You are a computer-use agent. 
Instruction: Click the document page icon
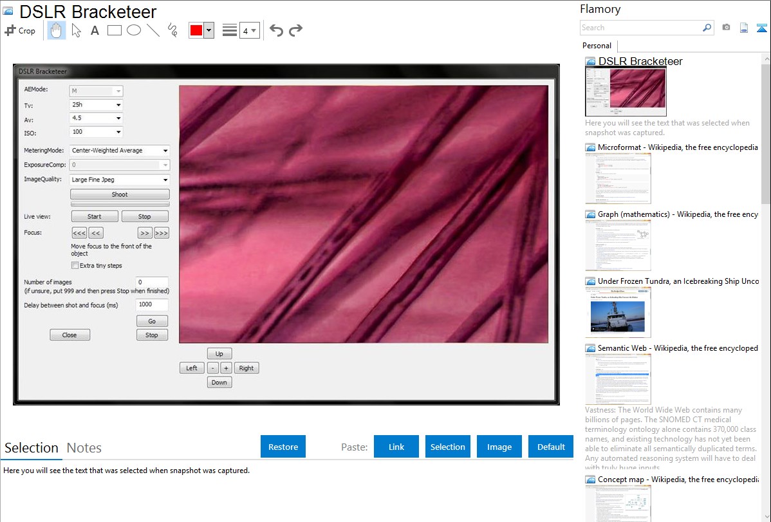(744, 28)
